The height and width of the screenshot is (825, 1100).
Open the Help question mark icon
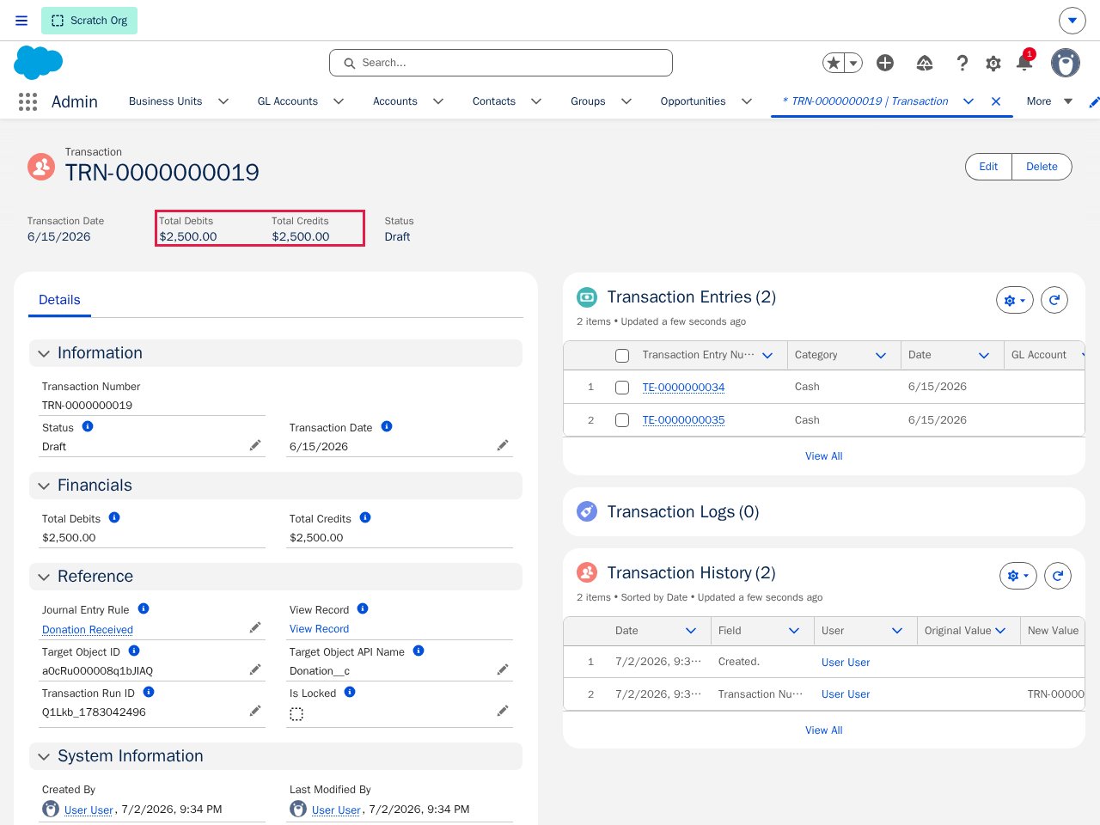point(962,63)
